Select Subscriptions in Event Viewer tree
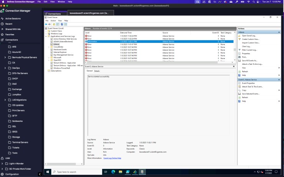Viewport: 284px width, 177px height. coord(56,71)
